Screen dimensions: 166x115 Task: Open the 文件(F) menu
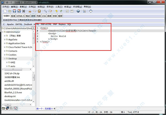[6, 7]
